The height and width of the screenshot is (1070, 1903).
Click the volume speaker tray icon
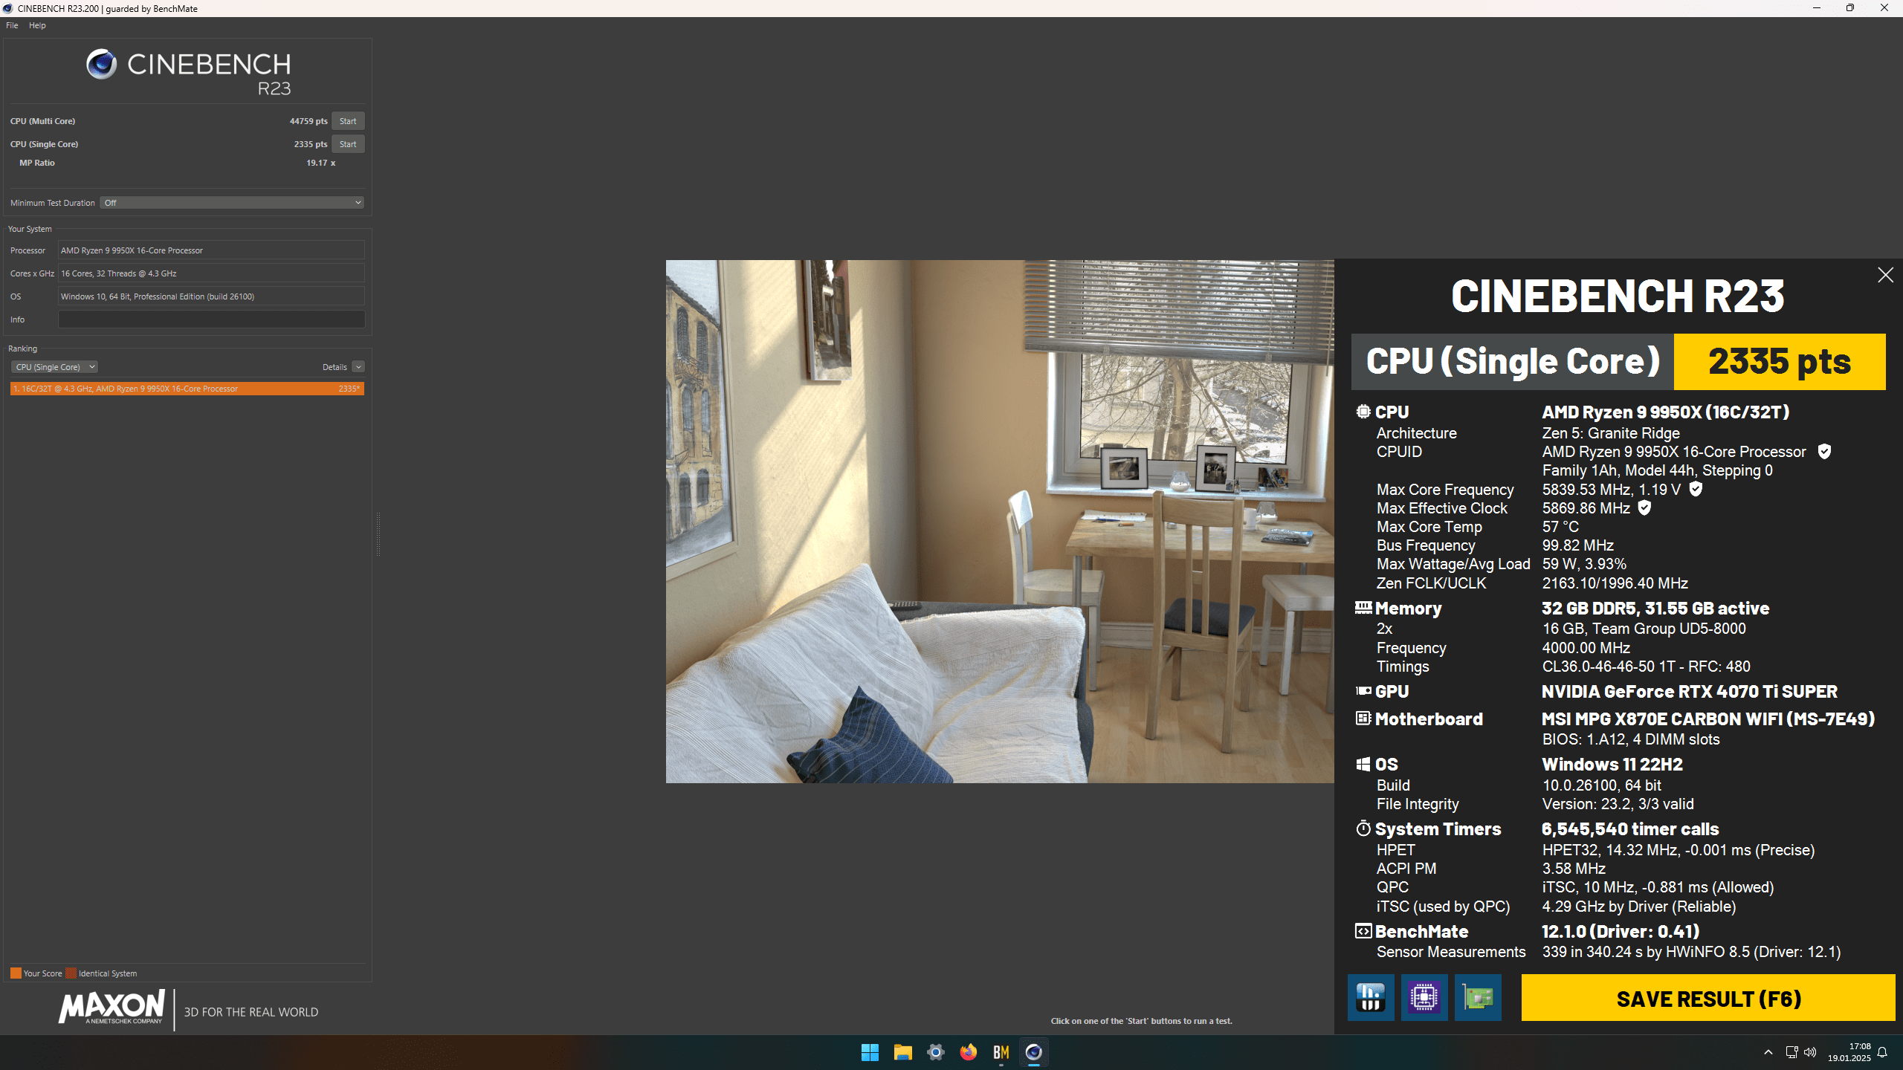1810,1052
